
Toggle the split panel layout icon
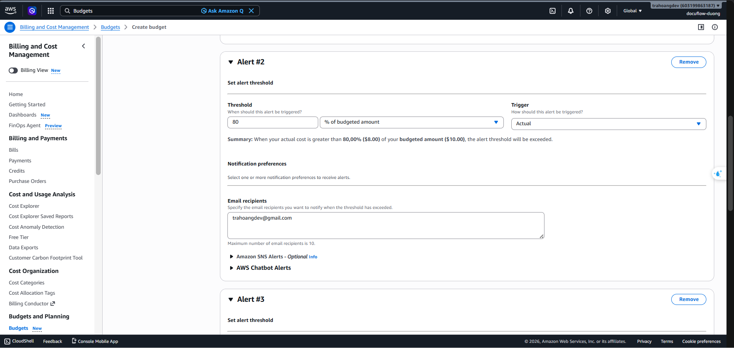(701, 27)
